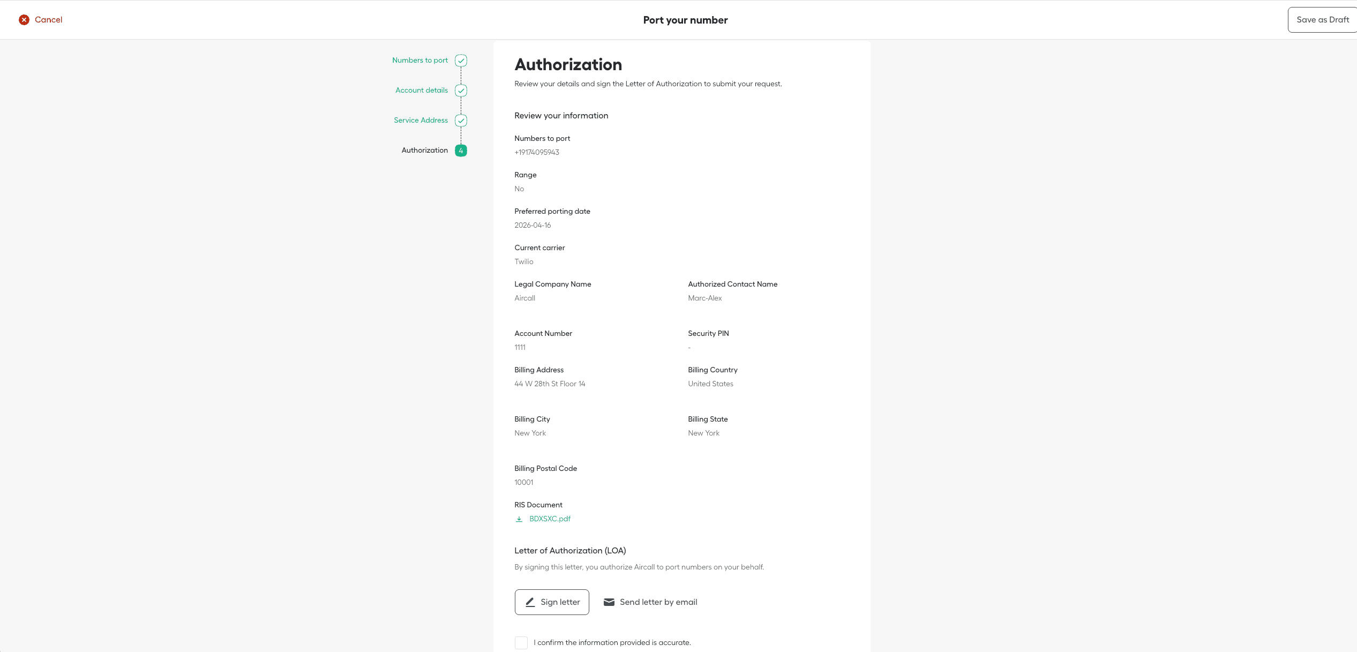Click the Numbers to port checkmark icon
Screen dimensions: 1357x652
pyautogui.click(x=461, y=61)
